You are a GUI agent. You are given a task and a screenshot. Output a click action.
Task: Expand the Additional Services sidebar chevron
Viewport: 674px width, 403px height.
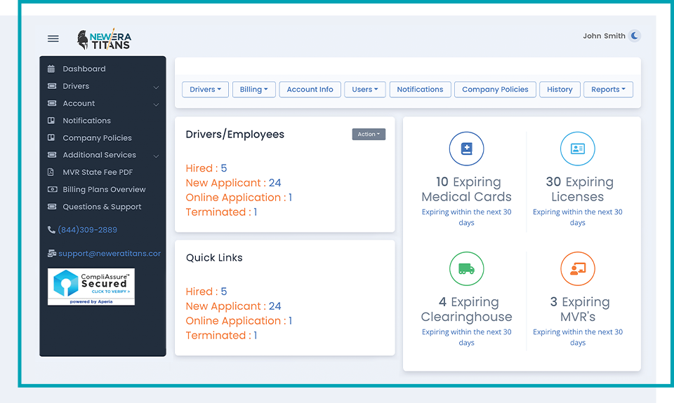click(156, 156)
